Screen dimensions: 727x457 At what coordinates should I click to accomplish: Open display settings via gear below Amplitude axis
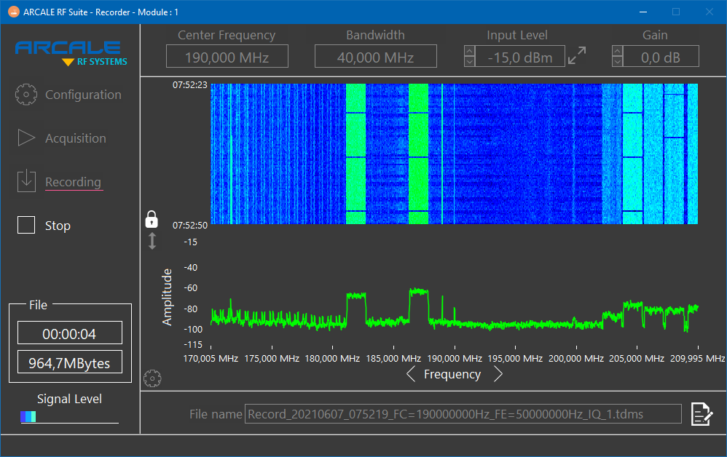[x=152, y=378]
